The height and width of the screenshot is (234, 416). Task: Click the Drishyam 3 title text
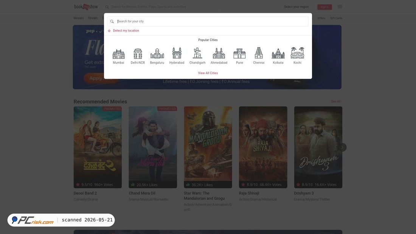point(304,193)
